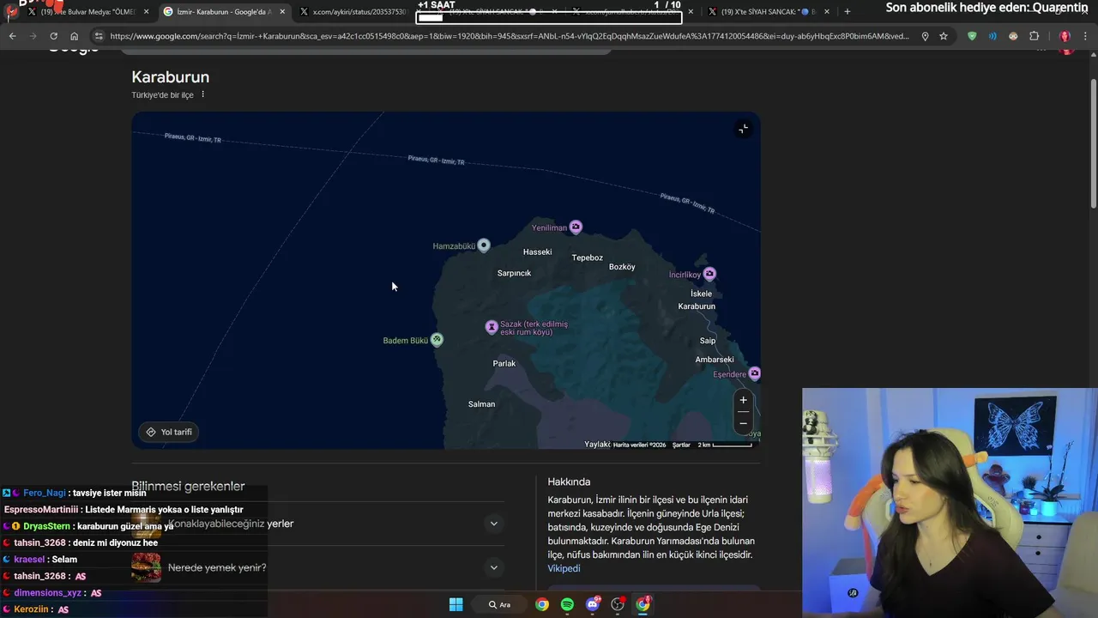The image size is (1098, 618).
Task: Click the Sarpıncık map label
Action: [514, 273]
